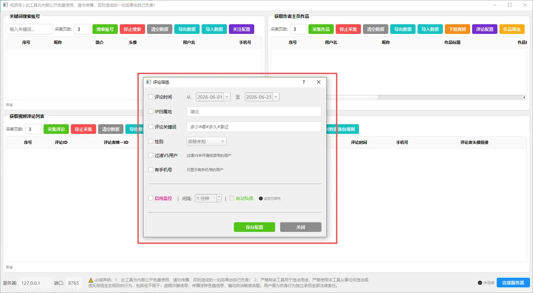Open the purple 评论配置 button
Viewport: 533px width, 293px height.
pos(485,29)
